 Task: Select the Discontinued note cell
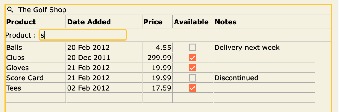click(264, 78)
